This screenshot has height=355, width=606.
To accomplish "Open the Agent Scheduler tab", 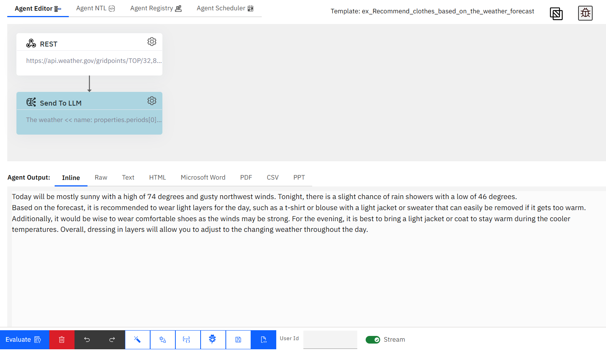I will (x=225, y=8).
